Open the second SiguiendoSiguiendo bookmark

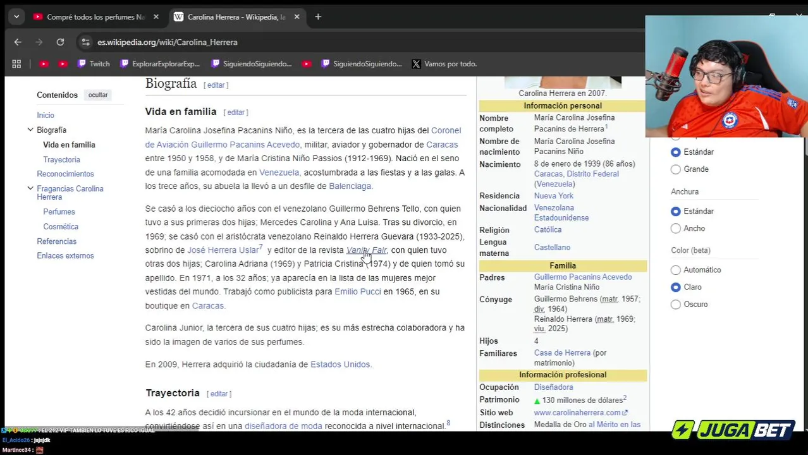[362, 64]
